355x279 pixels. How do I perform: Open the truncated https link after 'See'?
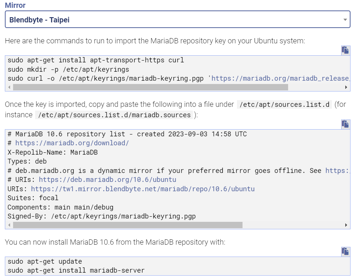[x=337, y=171]
